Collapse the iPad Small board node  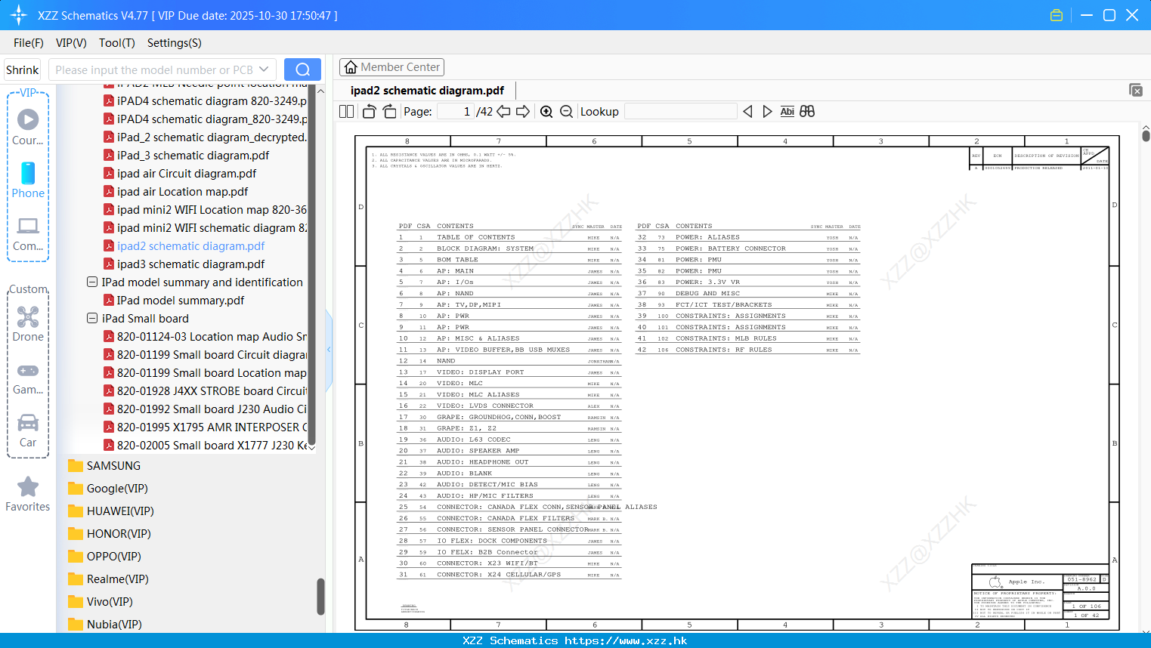coord(92,318)
